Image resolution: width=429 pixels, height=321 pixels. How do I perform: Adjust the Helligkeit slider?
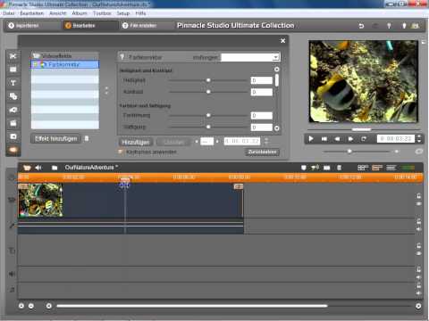[x=208, y=80]
